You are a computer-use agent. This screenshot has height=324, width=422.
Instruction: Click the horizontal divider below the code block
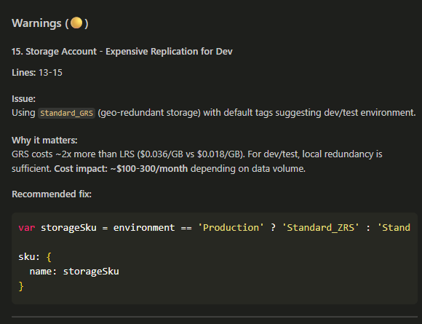[x=215, y=317]
